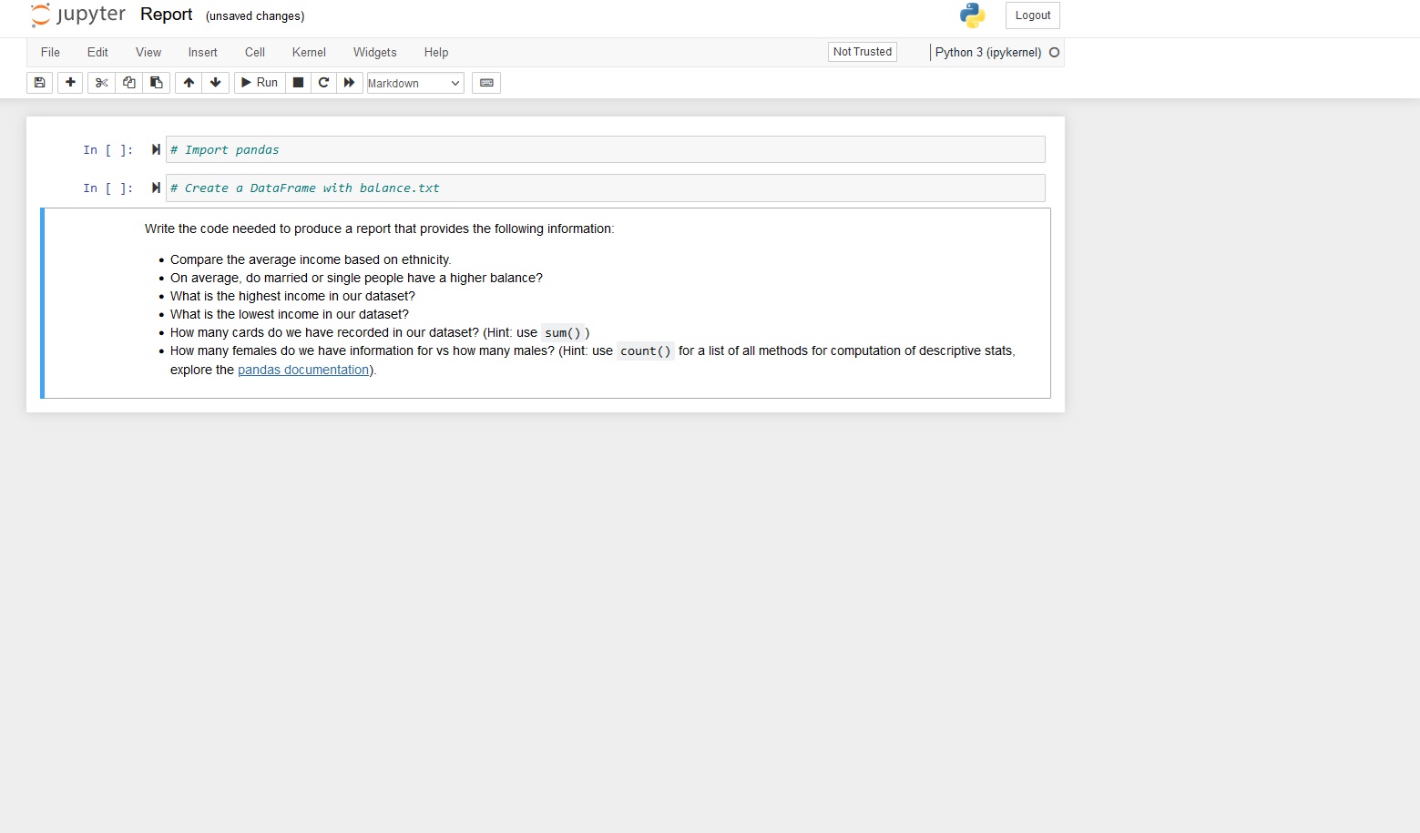The image size is (1420, 833).
Task: Click the Logout button
Action: [x=1032, y=15]
